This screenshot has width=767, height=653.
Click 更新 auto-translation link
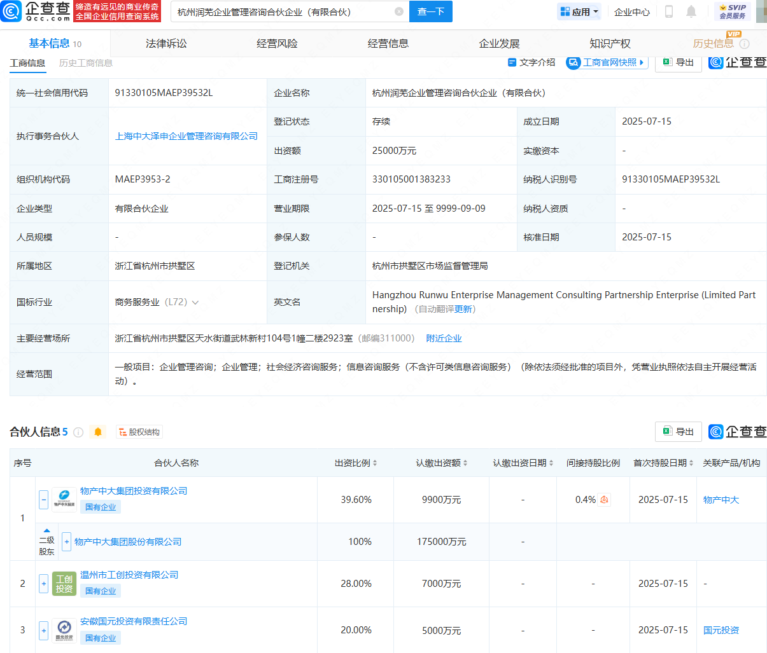(463, 309)
